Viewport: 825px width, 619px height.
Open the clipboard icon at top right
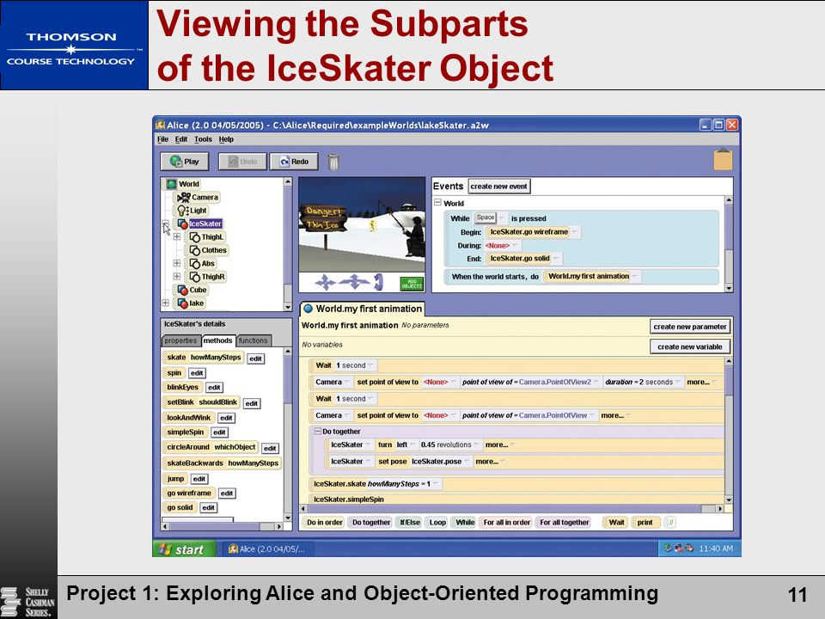723,160
